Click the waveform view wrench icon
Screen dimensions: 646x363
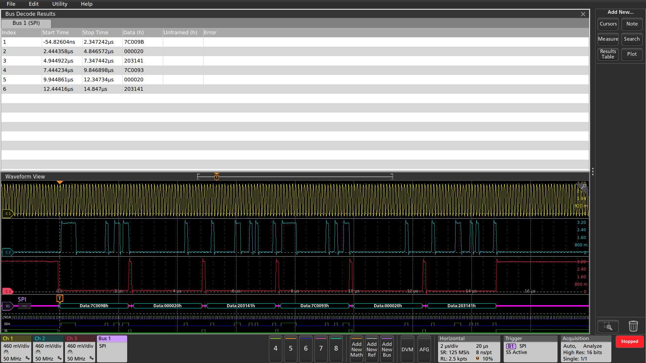point(583,187)
